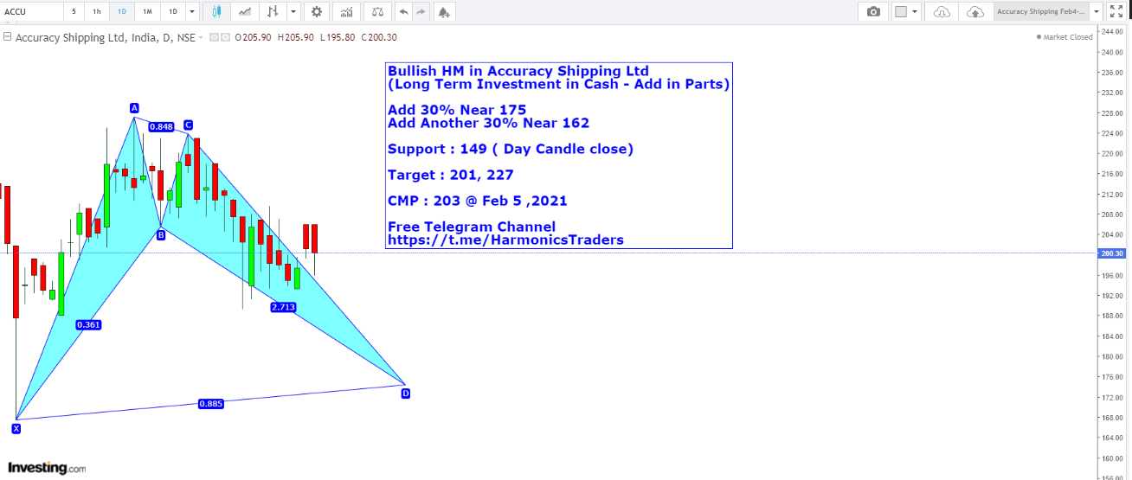
Task: Select the second 1D interval button
Action: click(173, 11)
